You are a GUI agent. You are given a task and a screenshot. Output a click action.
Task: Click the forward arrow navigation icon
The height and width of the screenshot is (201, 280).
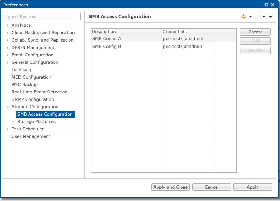tap(257, 17)
